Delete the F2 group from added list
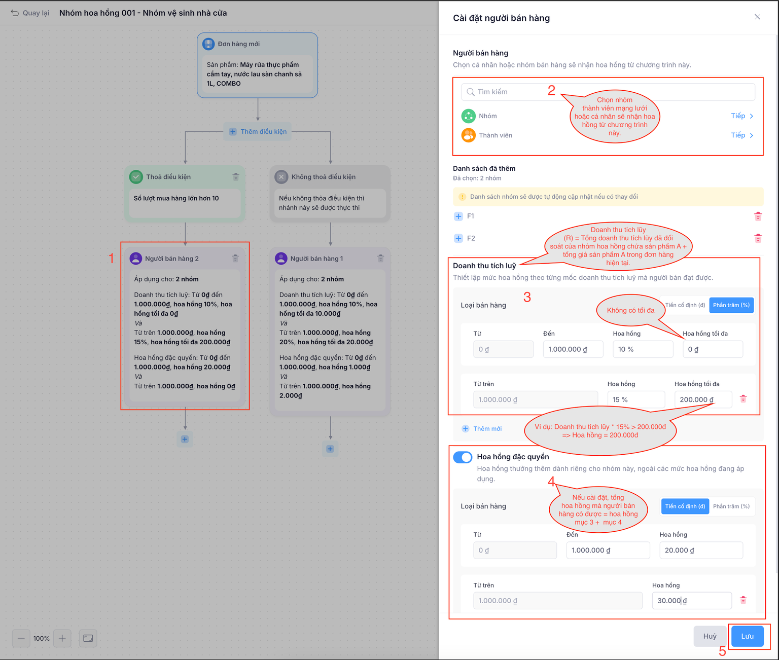The height and width of the screenshot is (660, 779). coord(758,238)
